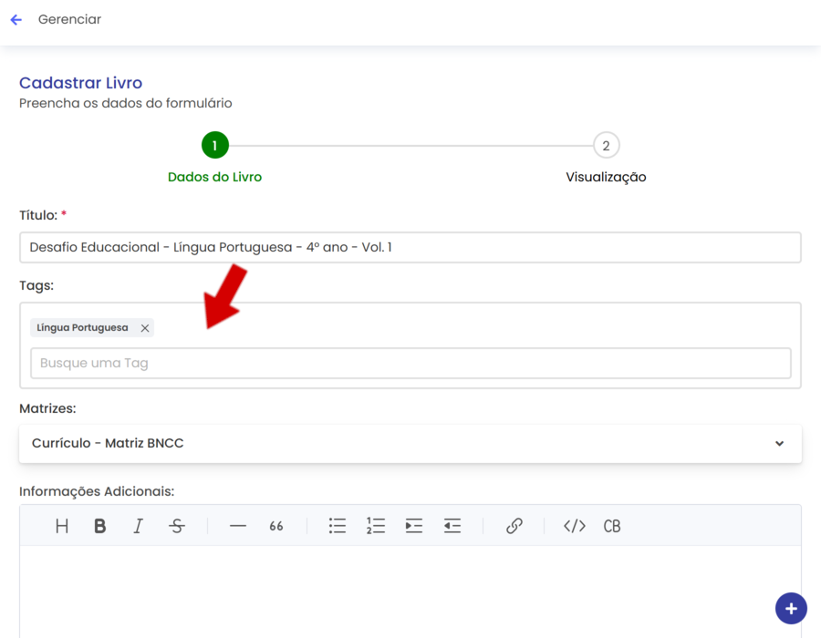
Task: Select step 1 Dados do Livro
Action: tap(215, 146)
